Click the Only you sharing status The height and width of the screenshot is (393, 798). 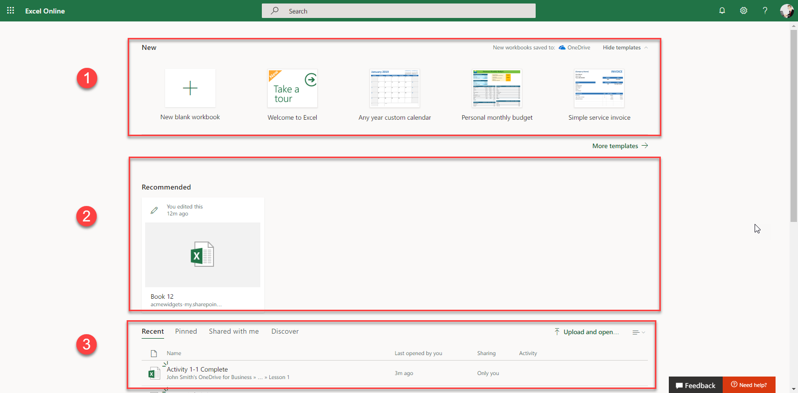488,373
